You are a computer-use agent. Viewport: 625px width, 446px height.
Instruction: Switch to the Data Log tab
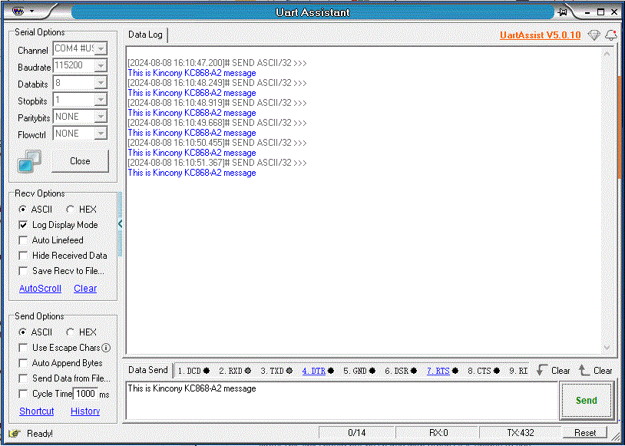point(145,35)
